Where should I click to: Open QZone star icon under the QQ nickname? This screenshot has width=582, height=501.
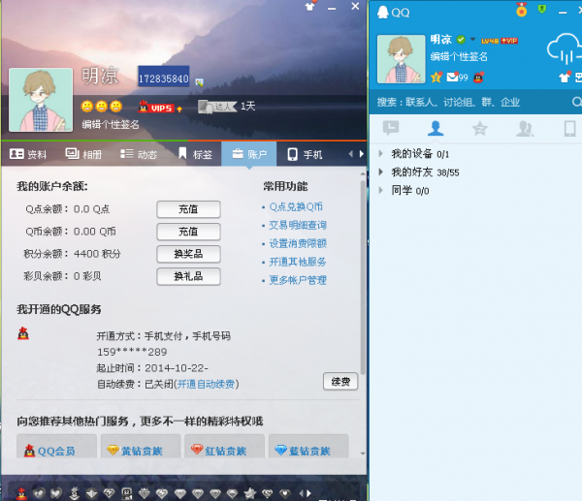click(x=436, y=78)
